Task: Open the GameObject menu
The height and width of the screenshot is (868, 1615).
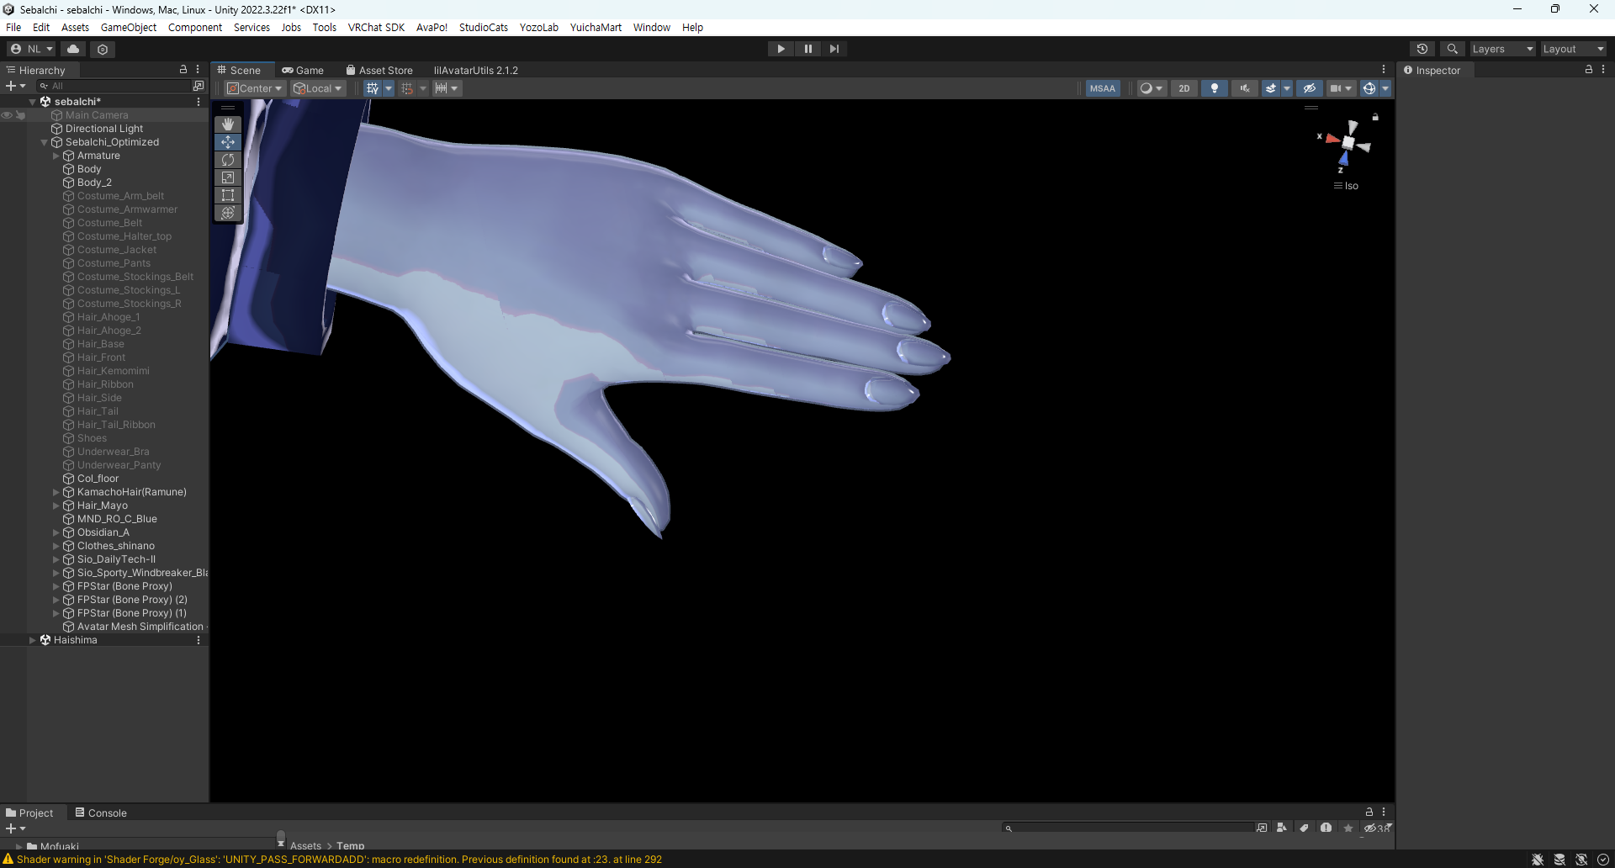Action: pyautogui.click(x=129, y=27)
